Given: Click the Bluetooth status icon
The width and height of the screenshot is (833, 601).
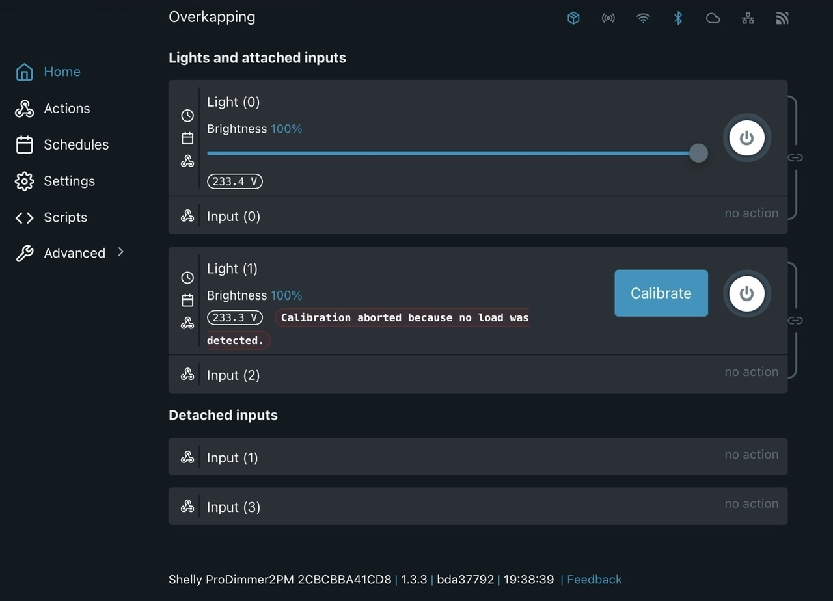Looking at the screenshot, I should point(677,18).
